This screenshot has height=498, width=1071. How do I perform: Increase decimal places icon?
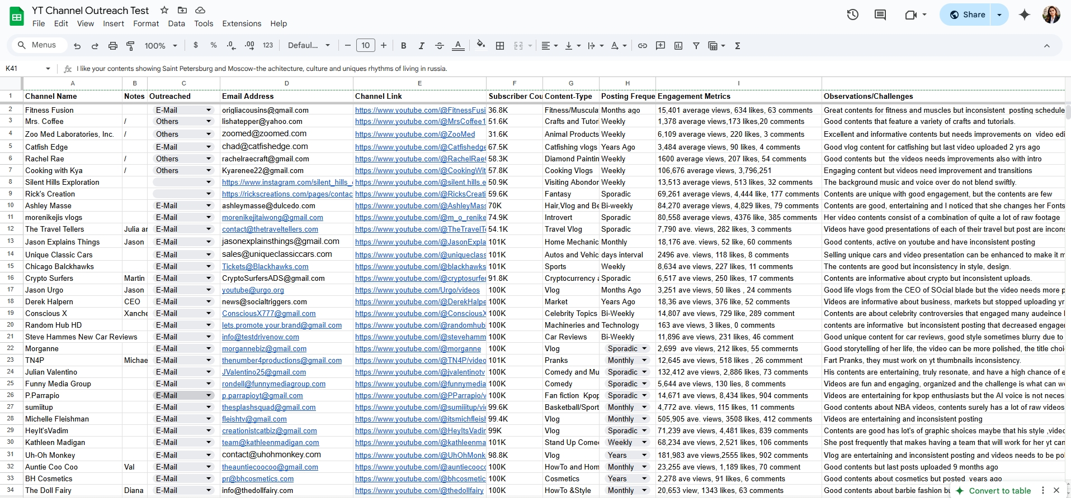tap(249, 45)
